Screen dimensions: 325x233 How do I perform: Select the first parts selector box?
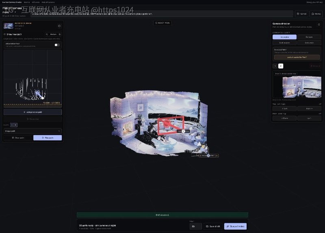tap(12, 125)
